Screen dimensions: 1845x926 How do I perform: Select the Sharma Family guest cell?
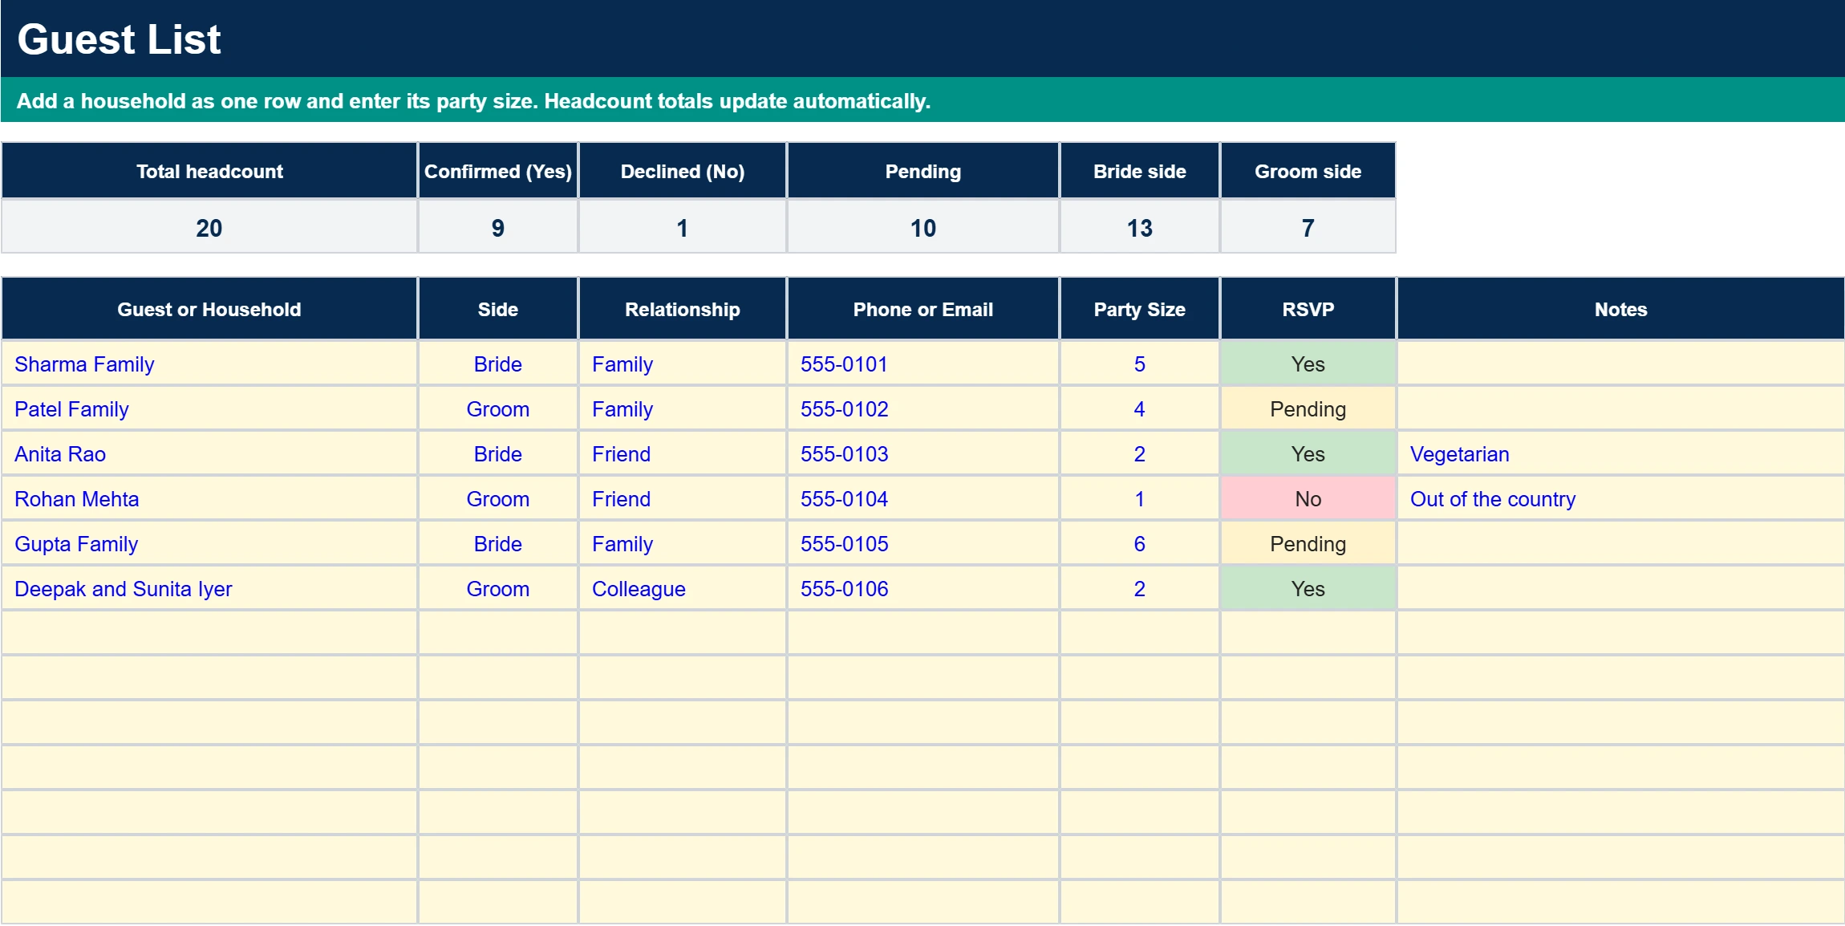tap(209, 363)
